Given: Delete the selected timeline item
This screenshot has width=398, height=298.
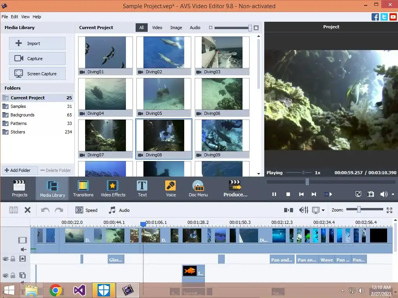Looking at the screenshot, I should click(28, 210).
